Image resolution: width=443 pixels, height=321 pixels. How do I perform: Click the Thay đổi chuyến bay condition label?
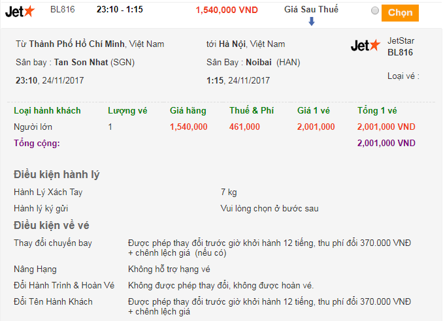(53, 243)
